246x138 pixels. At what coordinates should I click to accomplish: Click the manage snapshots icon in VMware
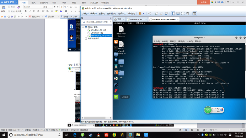click(x=166, y=13)
